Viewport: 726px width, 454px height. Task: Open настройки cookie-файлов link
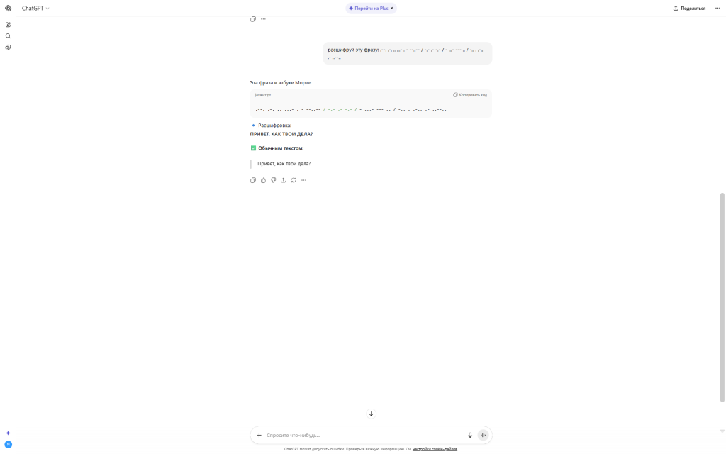coord(435,449)
